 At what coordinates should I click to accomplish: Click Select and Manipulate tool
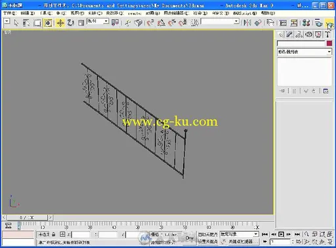pos(128,23)
